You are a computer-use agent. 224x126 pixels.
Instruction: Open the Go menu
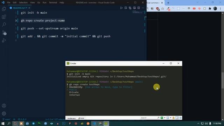click(x=39, y=2)
